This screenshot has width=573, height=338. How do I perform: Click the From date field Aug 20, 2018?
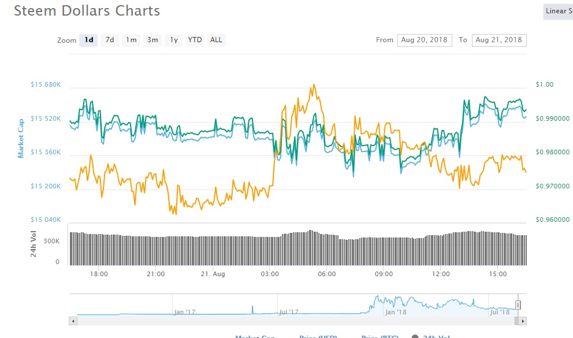tap(425, 40)
